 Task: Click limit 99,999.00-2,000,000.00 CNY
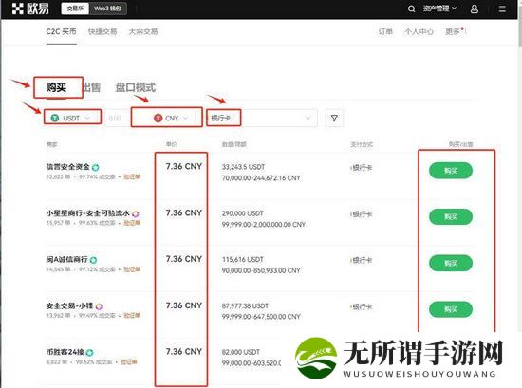tap(264, 224)
